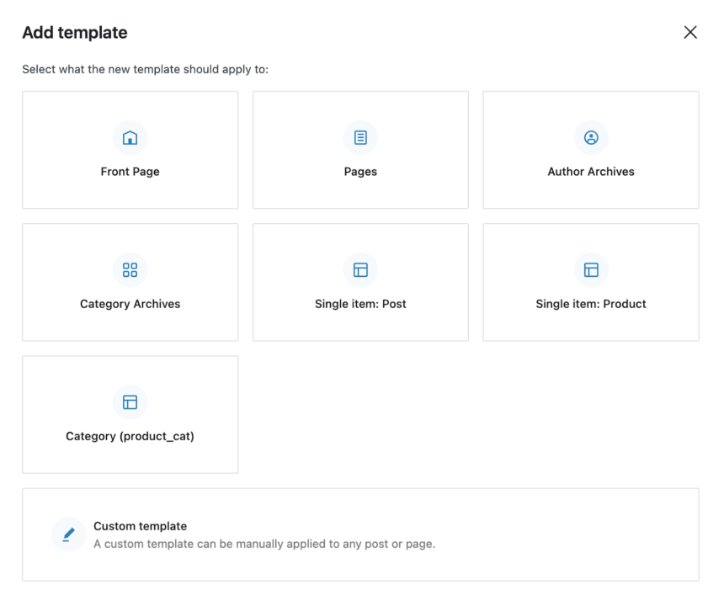The height and width of the screenshot is (606, 724).
Task: Click the Front Page home icon
Action: click(130, 137)
